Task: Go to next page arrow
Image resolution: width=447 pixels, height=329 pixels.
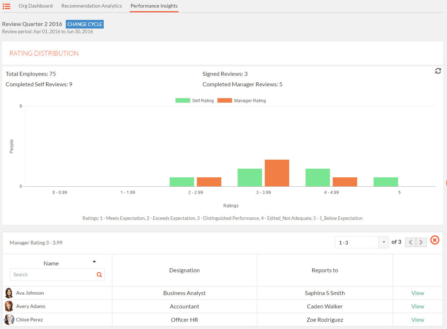Action: [421, 242]
